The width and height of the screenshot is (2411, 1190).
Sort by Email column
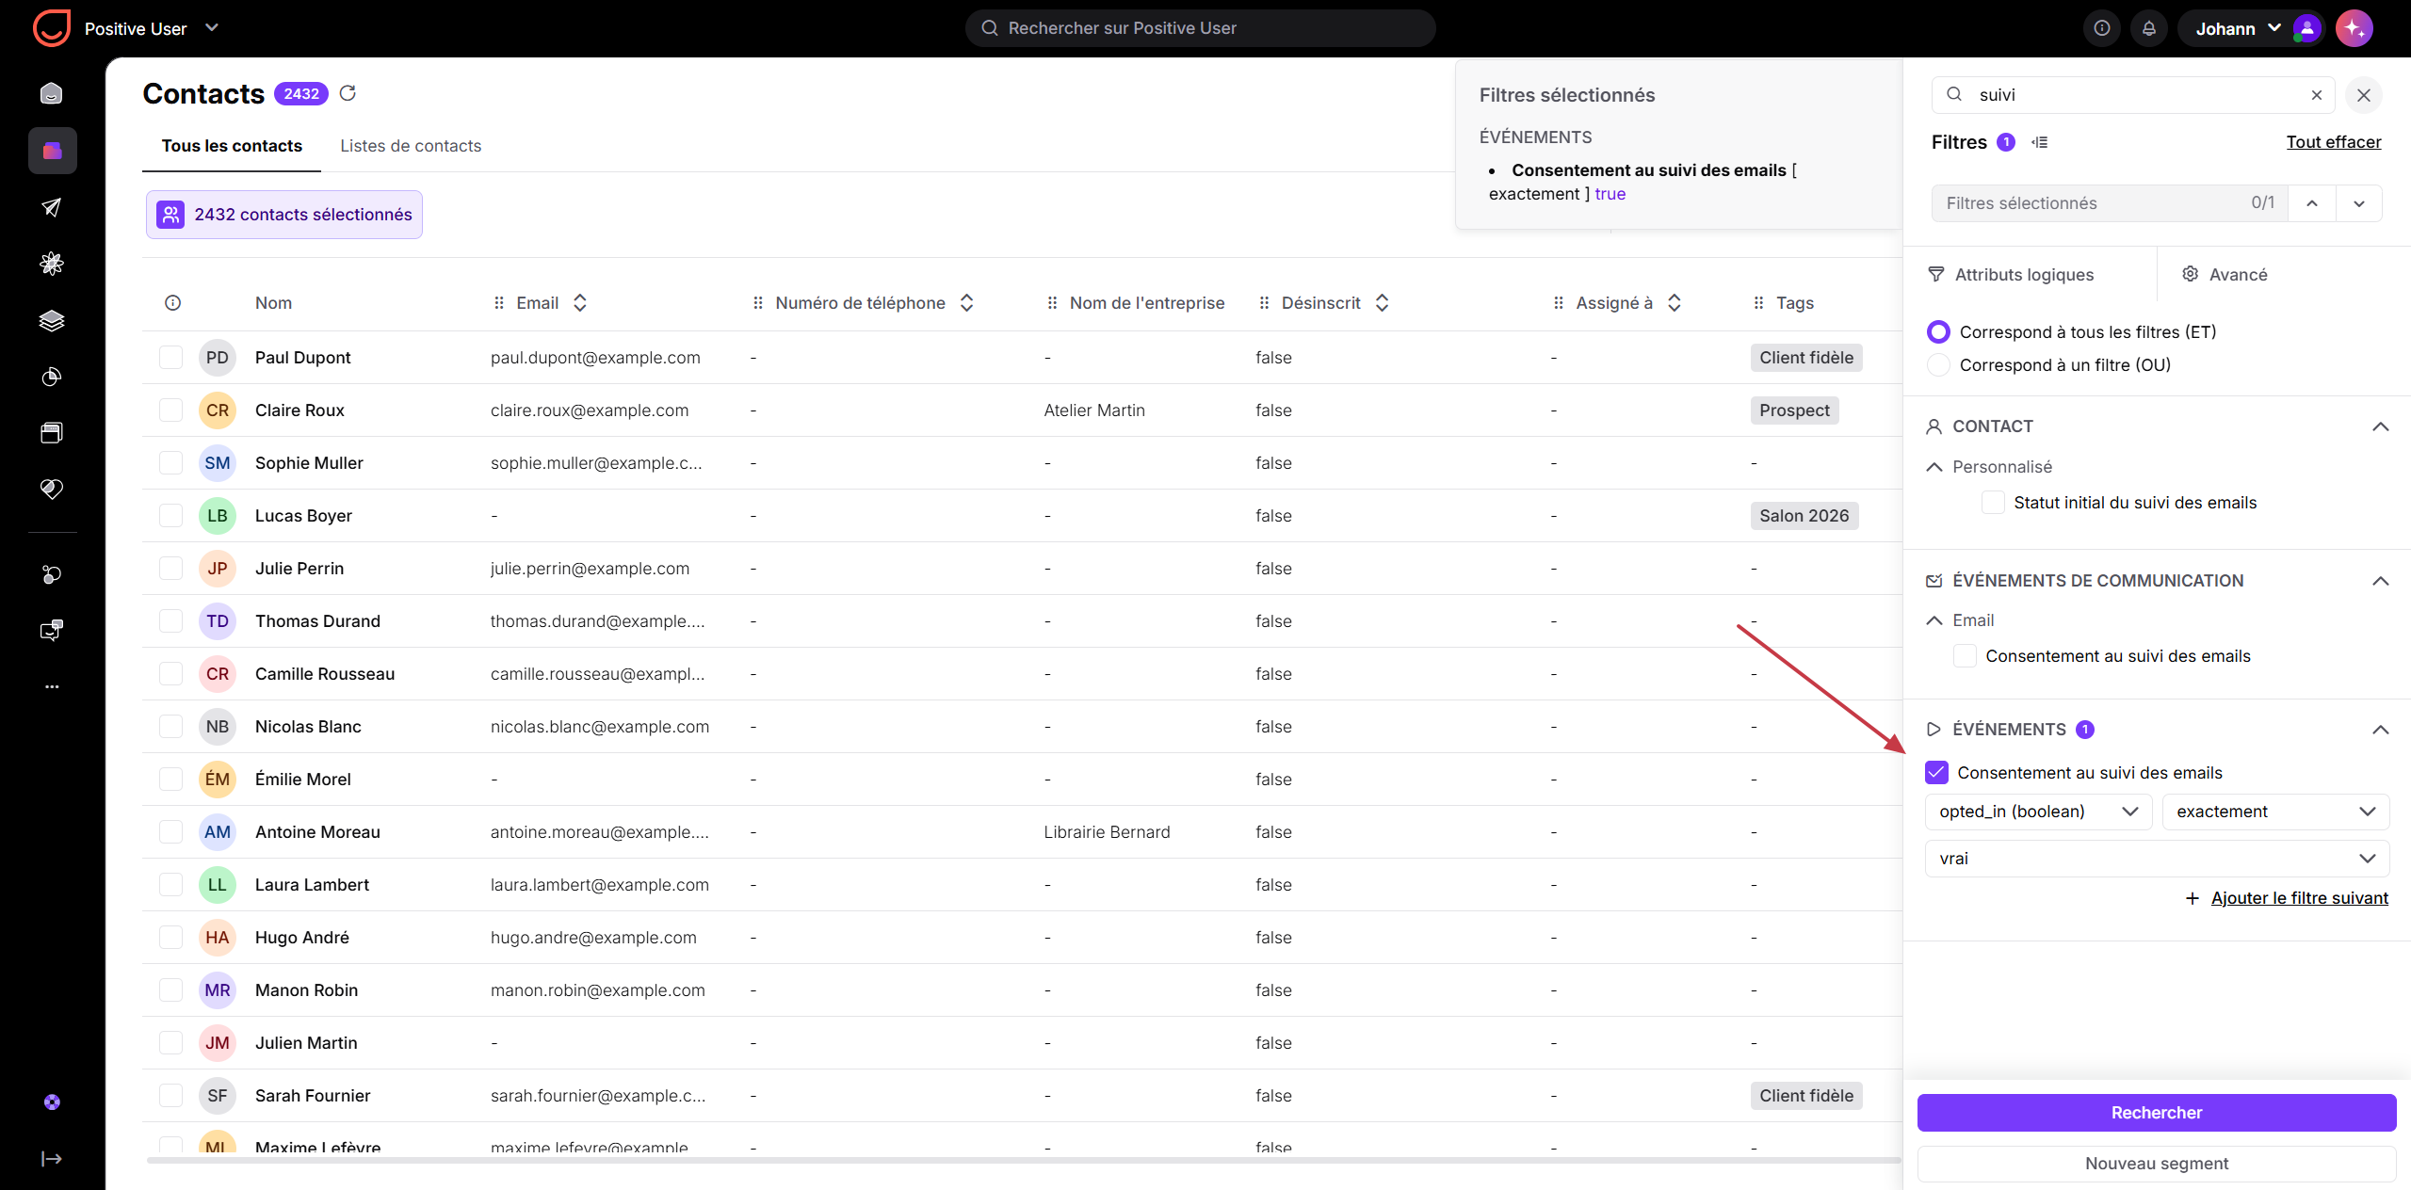pyautogui.click(x=580, y=303)
